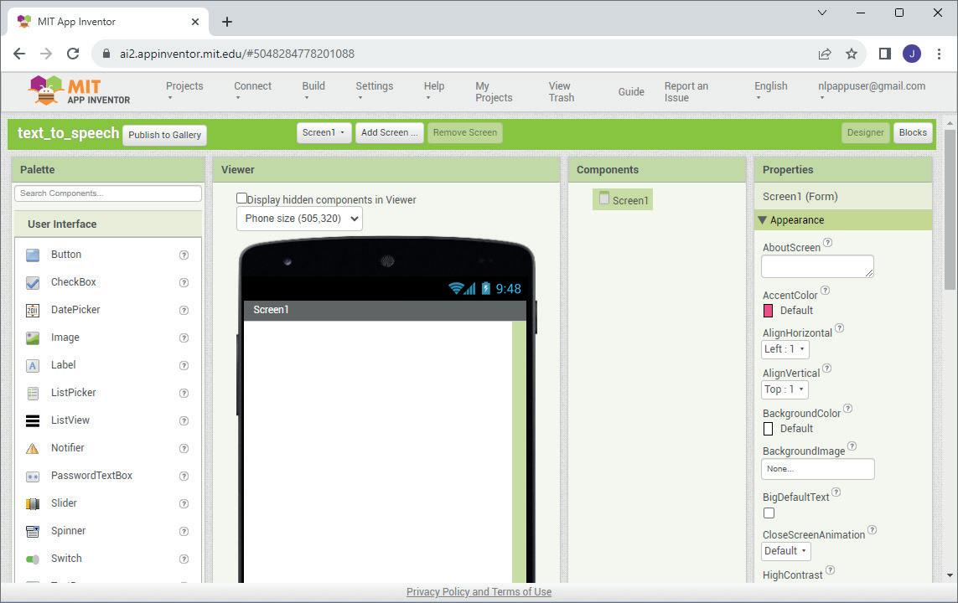Open the Screen1 screen selector dropdown

324,132
